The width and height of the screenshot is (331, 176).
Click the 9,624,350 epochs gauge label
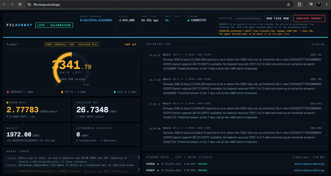72,79
